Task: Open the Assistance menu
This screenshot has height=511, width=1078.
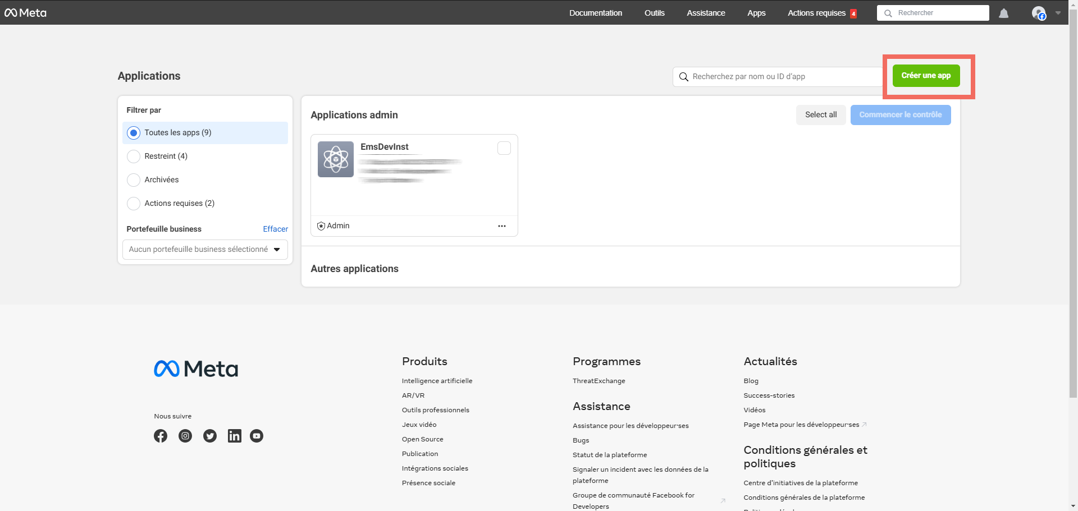Action: pos(706,13)
